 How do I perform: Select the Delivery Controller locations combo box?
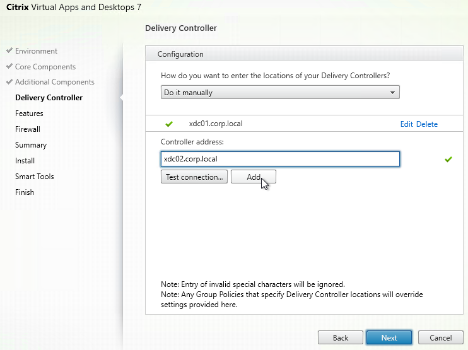[280, 93]
